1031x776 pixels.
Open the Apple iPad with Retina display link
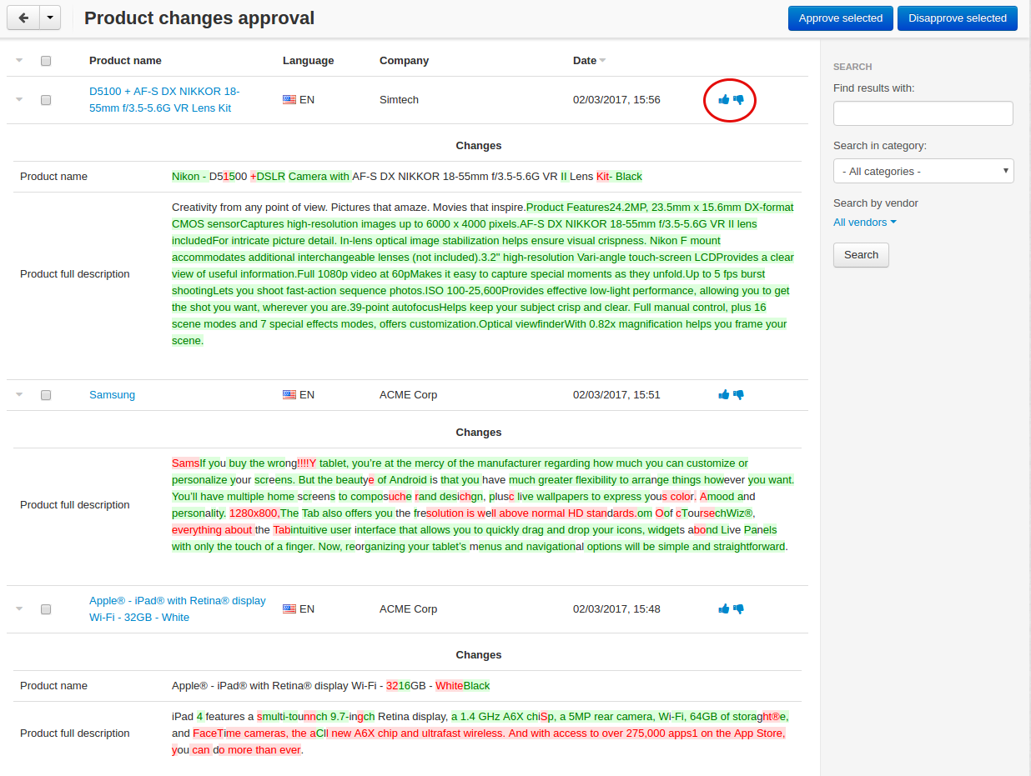coord(178,609)
